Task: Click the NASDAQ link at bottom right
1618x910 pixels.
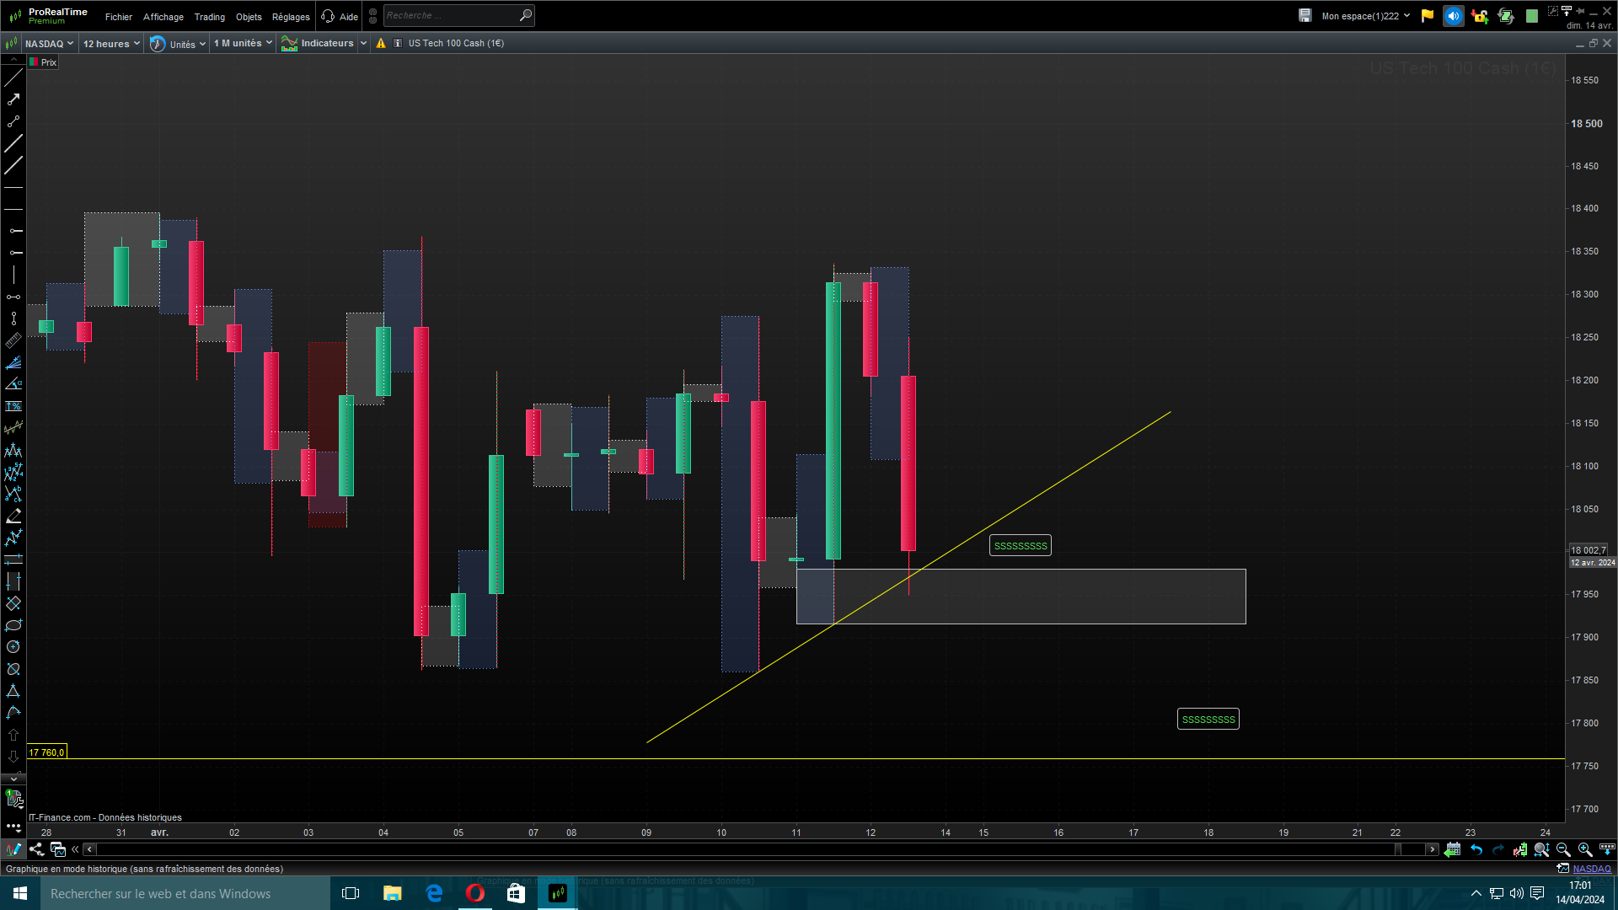Action: [x=1591, y=869]
